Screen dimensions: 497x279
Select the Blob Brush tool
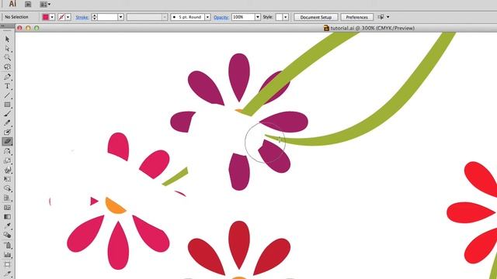(7, 133)
